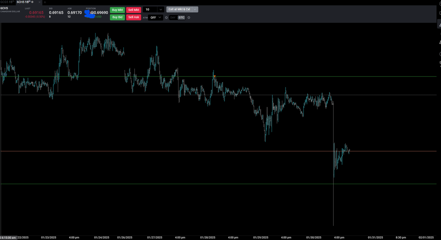Select GTC time-in-force
441x240 pixels.
[x=182, y=17]
